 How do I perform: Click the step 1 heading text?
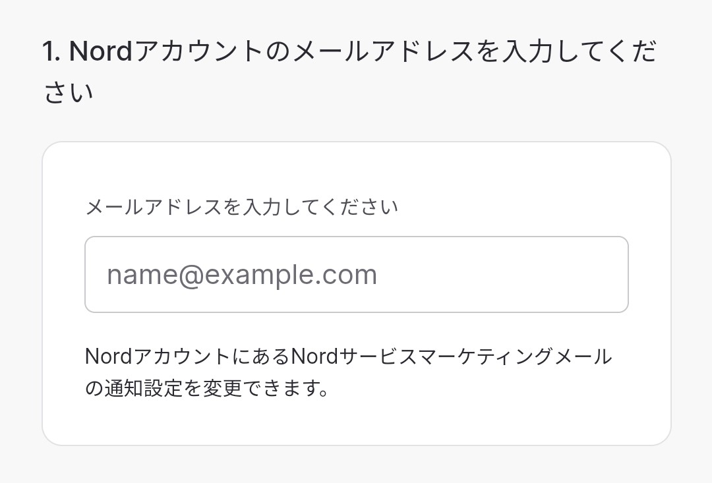point(349,52)
